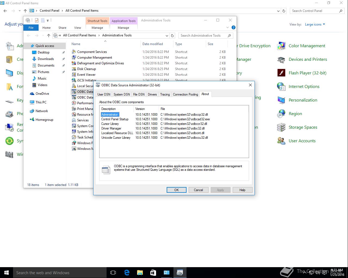Open View ribbon tab
The image size is (348, 278).
point(77,28)
